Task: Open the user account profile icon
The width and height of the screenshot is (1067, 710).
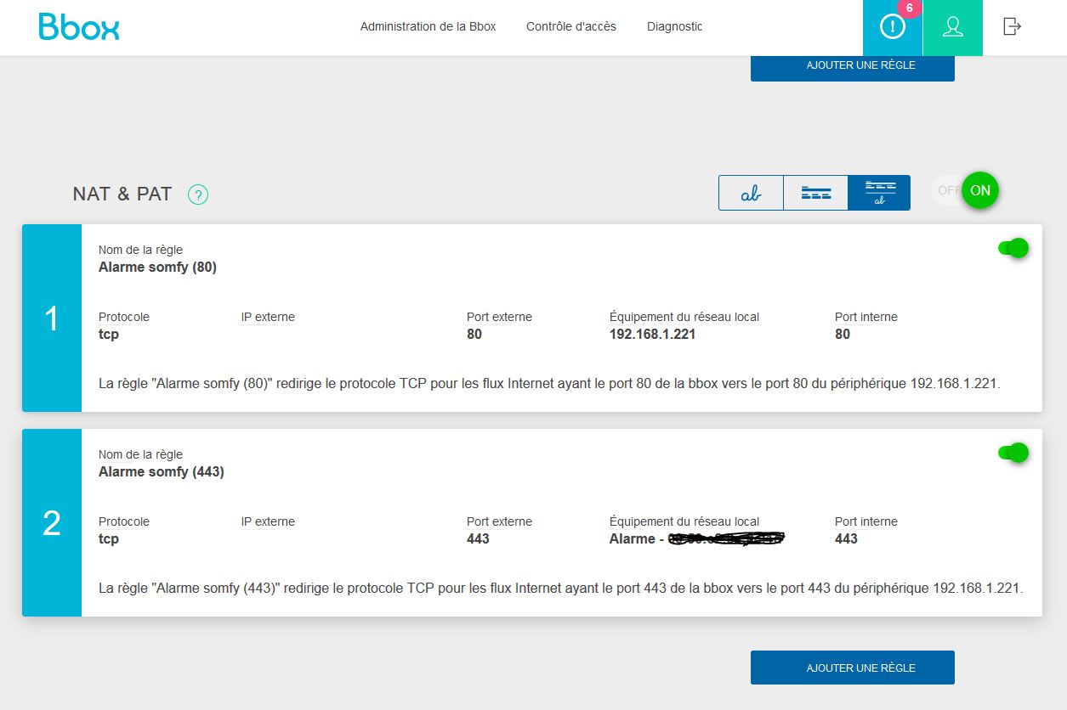Action: pos(952,27)
